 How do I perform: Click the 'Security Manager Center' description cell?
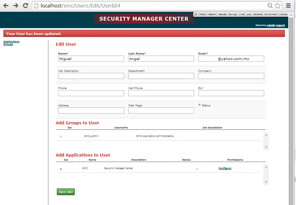(x=118, y=168)
